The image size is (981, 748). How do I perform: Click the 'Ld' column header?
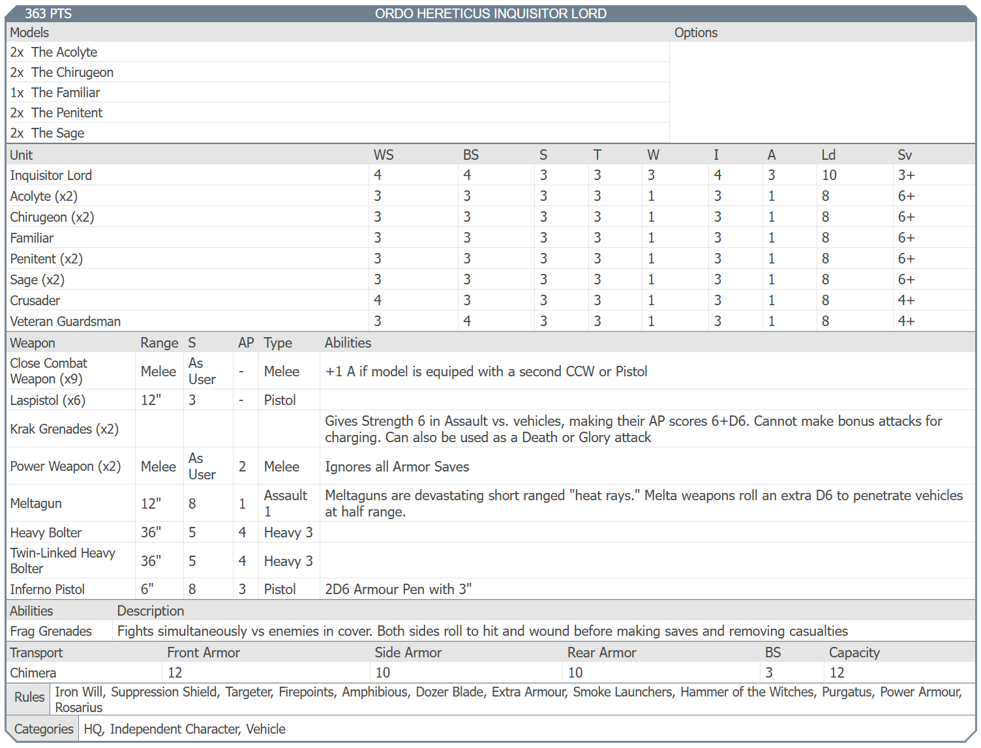tap(828, 155)
